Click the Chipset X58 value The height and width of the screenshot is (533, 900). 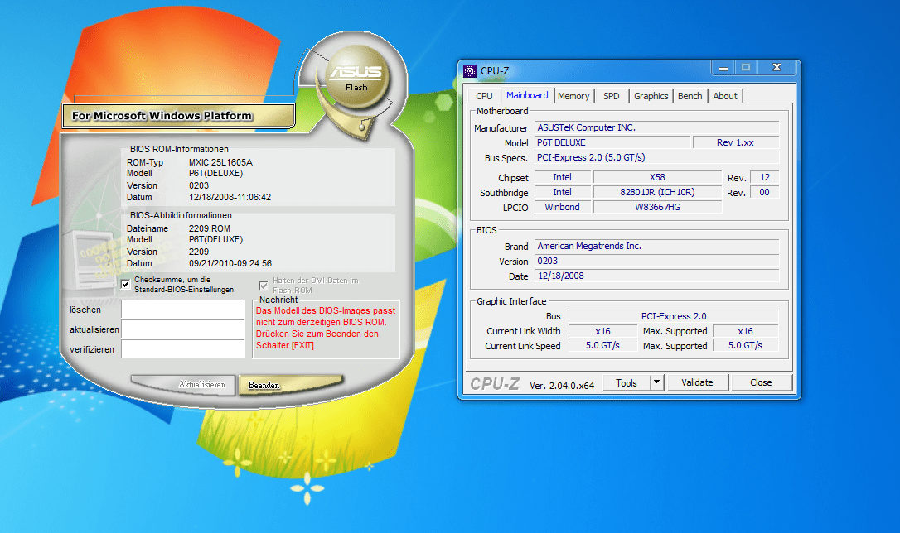click(x=657, y=178)
